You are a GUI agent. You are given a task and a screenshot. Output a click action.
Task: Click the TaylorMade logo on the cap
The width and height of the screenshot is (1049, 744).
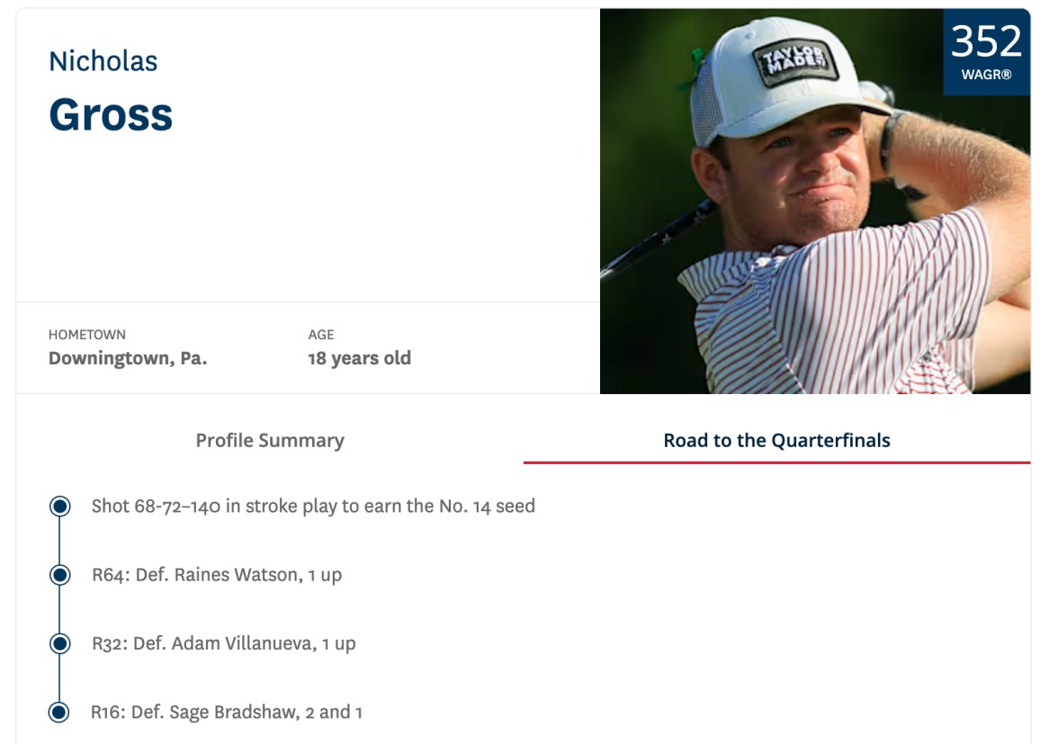(795, 63)
